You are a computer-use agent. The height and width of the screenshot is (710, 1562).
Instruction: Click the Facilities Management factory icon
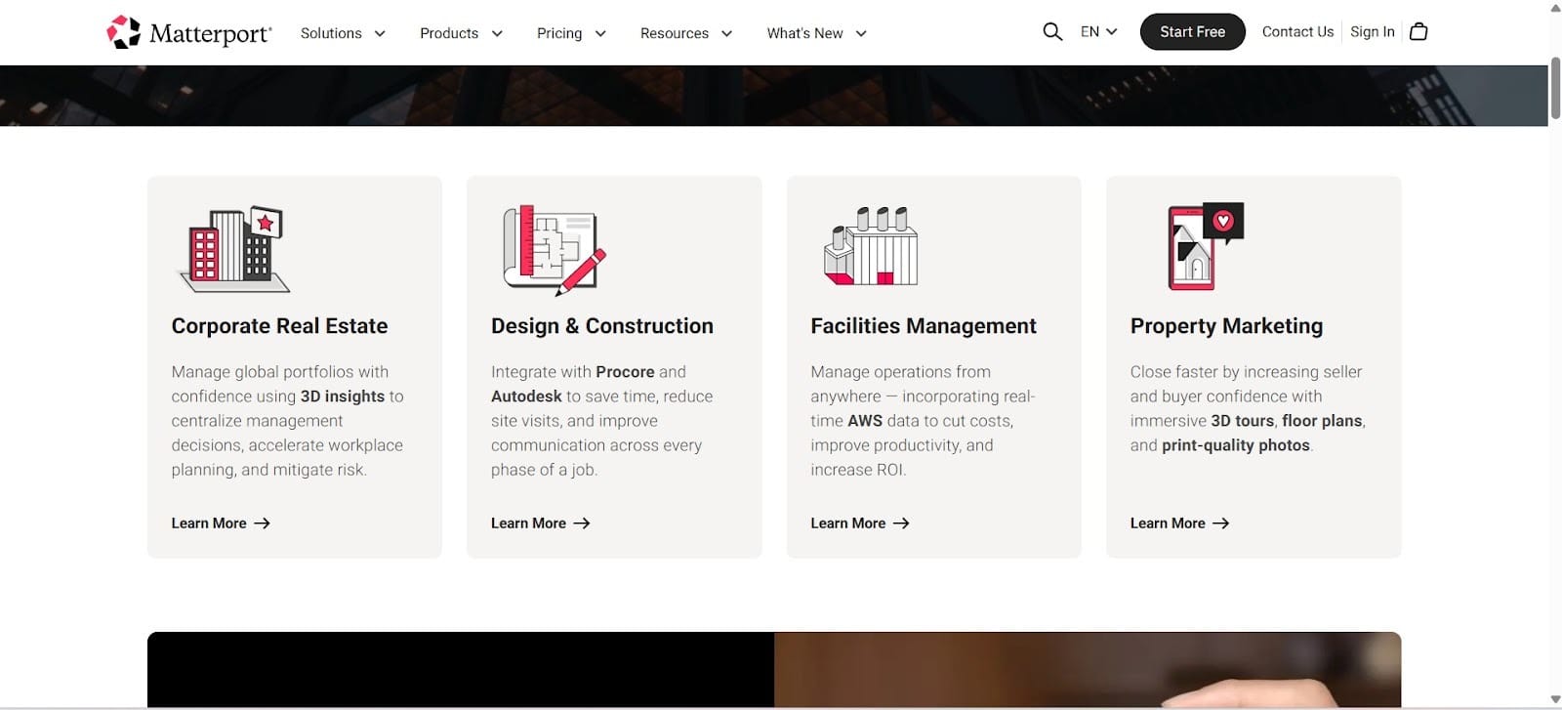coord(871,247)
